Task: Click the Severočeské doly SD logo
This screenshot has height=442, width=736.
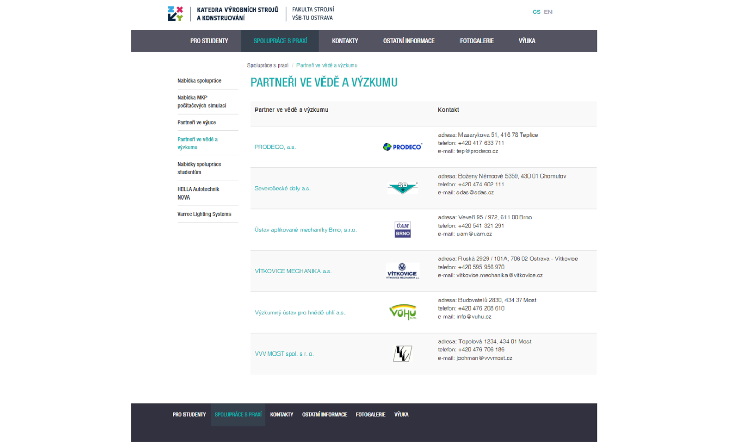Action: pyautogui.click(x=403, y=188)
